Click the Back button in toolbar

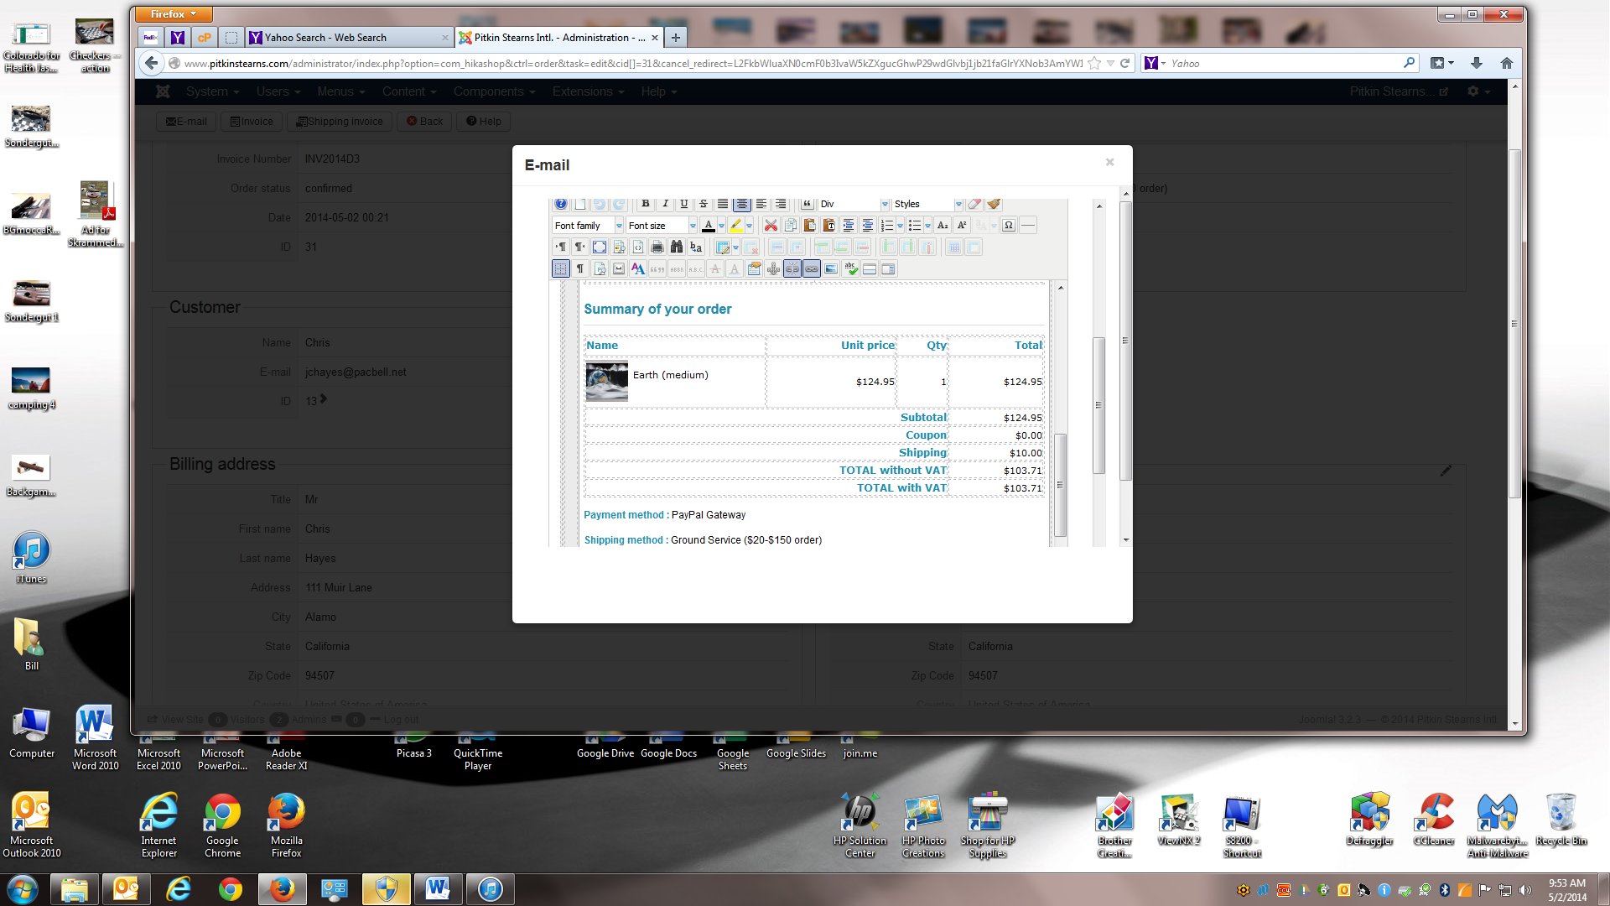point(424,121)
